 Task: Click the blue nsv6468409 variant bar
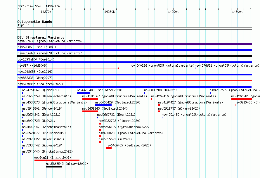click(84, 93)
